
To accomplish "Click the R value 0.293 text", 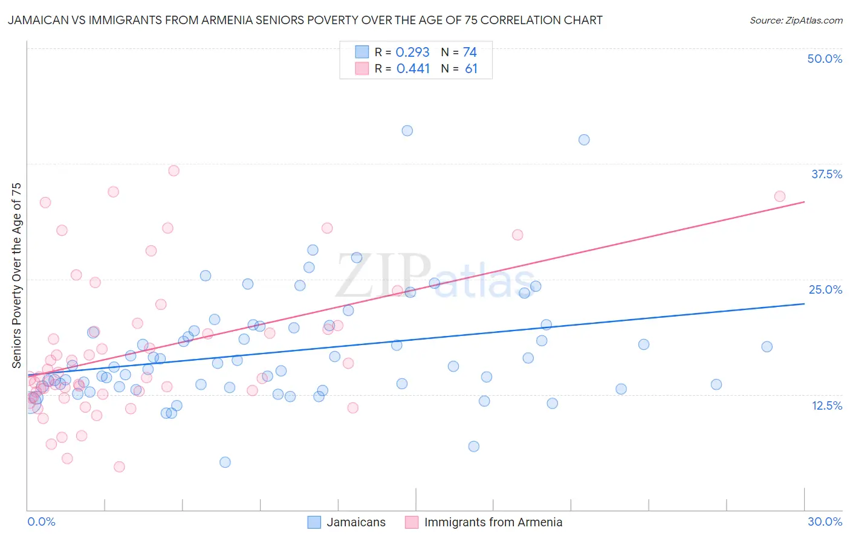I will [x=413, y=52].
